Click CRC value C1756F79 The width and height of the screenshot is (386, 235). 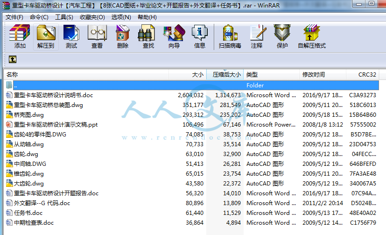coord(363,223)
